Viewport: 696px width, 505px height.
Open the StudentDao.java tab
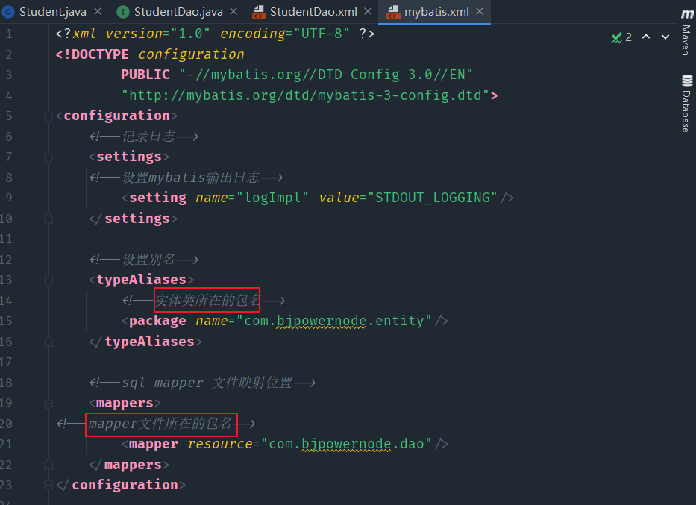[x=178, y=11]
